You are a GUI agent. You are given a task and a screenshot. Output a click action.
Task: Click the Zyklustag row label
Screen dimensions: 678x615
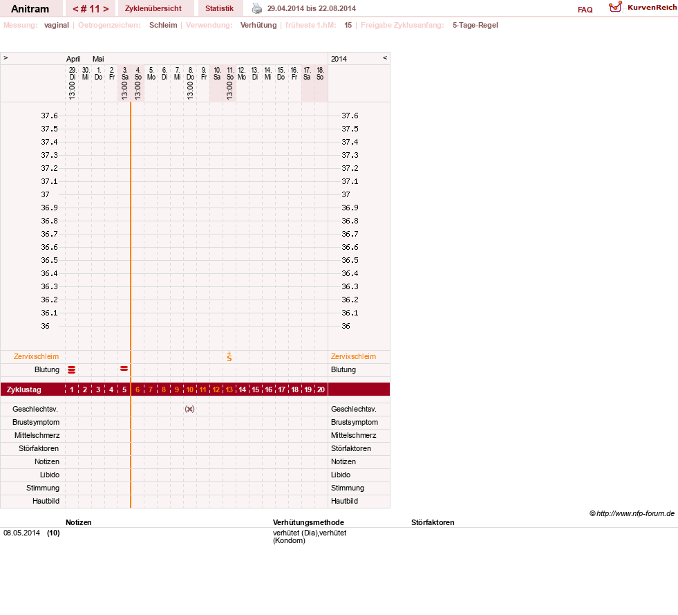point(23,389)
